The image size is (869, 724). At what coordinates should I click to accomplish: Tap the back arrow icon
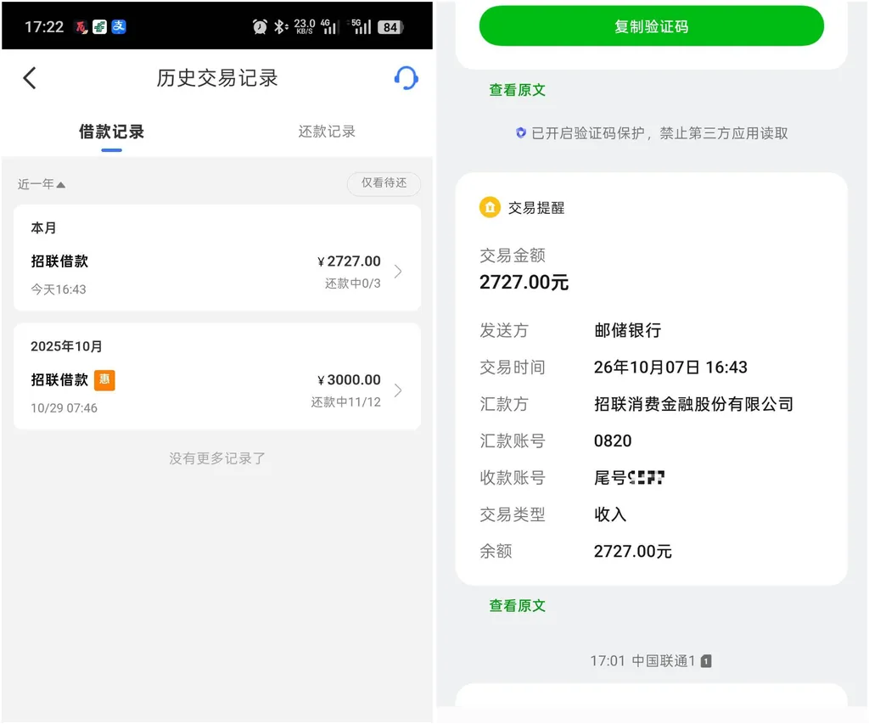pos(30,77)
